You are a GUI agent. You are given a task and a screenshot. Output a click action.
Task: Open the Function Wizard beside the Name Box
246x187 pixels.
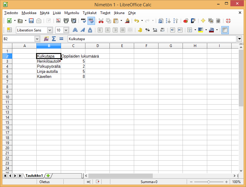pos(46,39)
